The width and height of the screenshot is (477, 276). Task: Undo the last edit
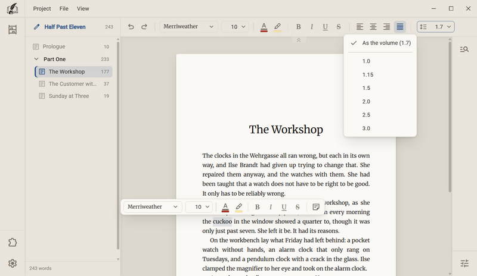tap(131, 27)
